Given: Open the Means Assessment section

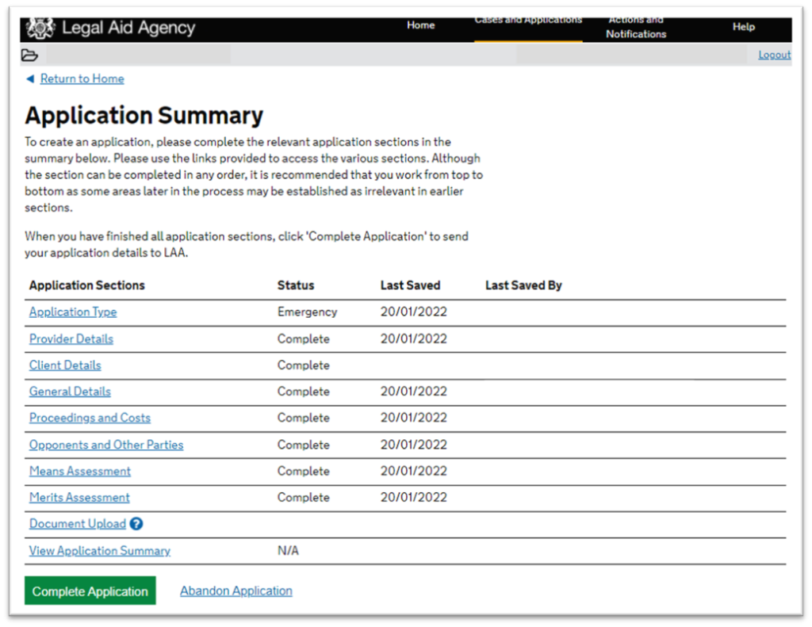Looking at the screenshot, I should pos(80,472).
